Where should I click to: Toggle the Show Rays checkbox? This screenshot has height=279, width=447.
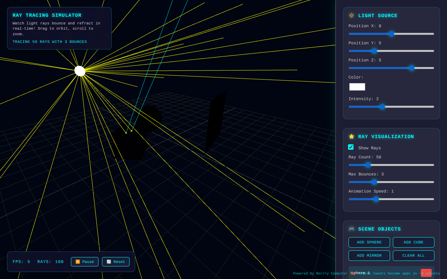click(x=351, y=147)
